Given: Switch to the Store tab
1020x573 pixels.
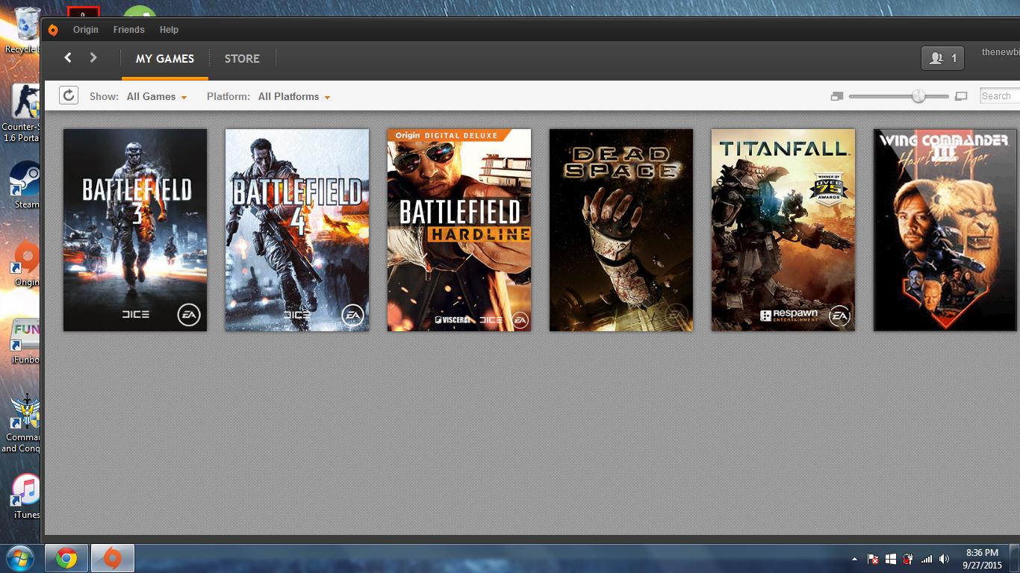Looking at the screenshot, I should tap(242, 59).
